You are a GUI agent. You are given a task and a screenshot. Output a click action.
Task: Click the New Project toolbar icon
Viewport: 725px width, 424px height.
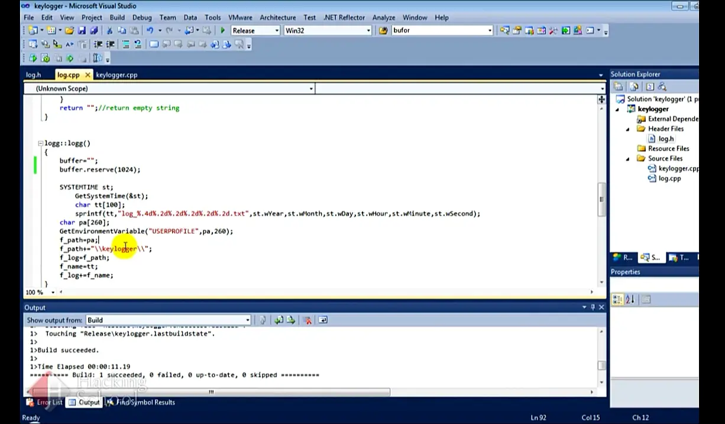click(33, 31)
